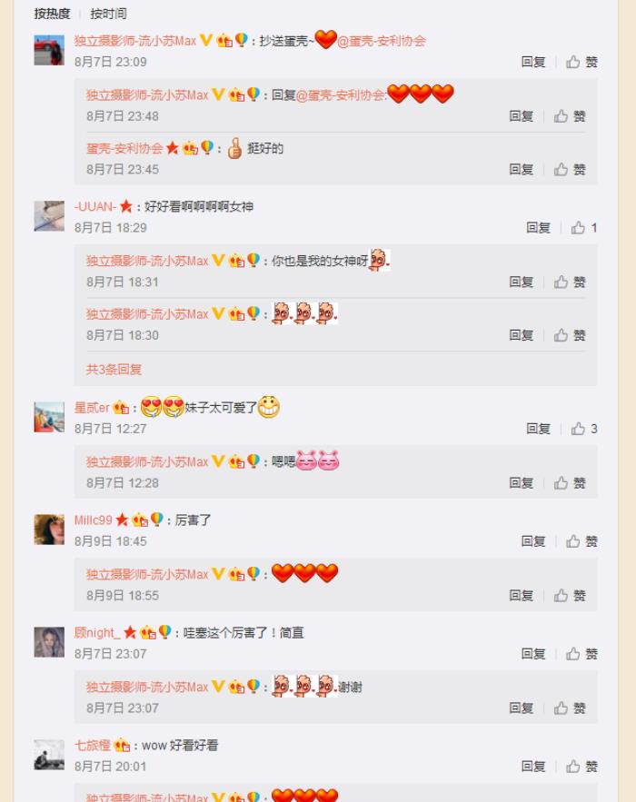The height and width of the screenshot is (802, 636).
Task: Open the Millc99 user profile name
Action: pyautogui.click(x=93, y=520)
